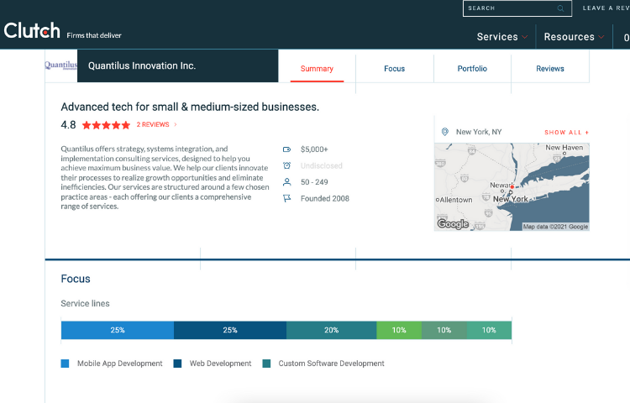This screenshot has height=403, width=630.
Task: Click the gray-green middle 10% segment
Action: click(444, 330)
